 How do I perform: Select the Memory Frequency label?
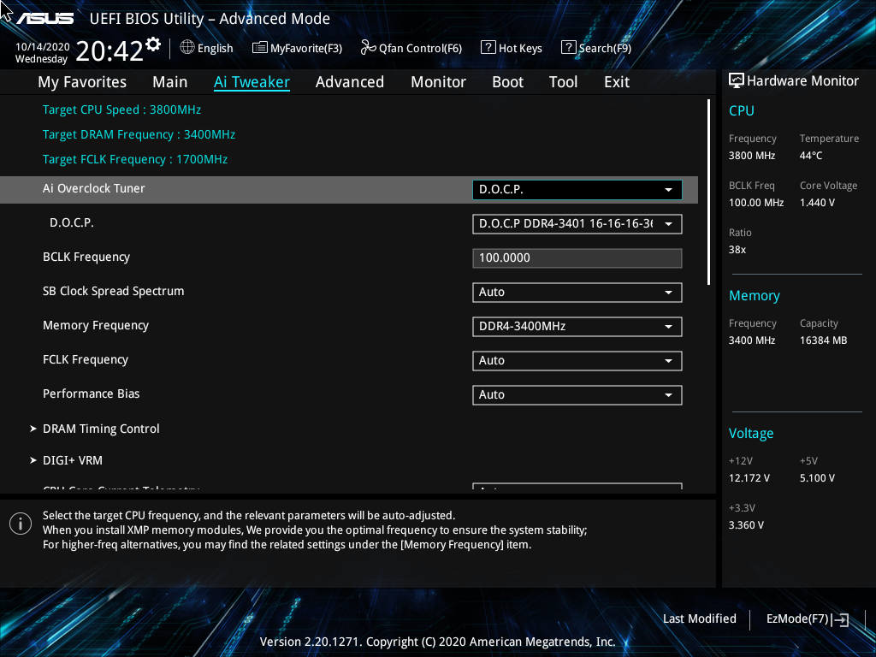[96, 325]
